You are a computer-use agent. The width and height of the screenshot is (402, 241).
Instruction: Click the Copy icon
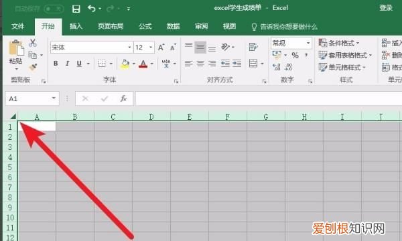coord(33,55)
